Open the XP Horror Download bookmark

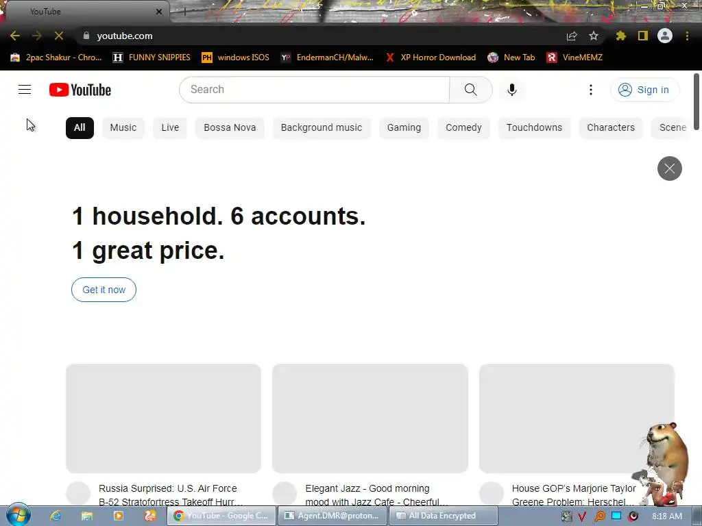pyautogui.click(x=431, y=58)
